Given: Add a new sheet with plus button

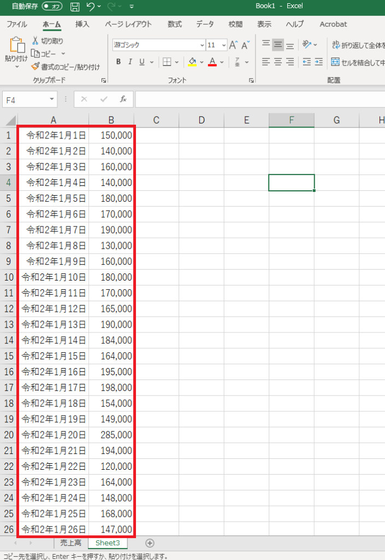Looking at the screenshot, I should point(150,542).
